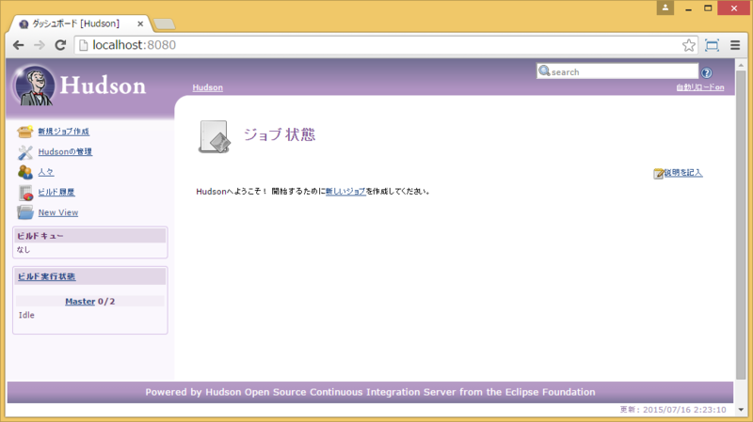Viewport: 753px width, 422px height.
Task: Open the Hudsonの管理 link
Action: [65, 152]
